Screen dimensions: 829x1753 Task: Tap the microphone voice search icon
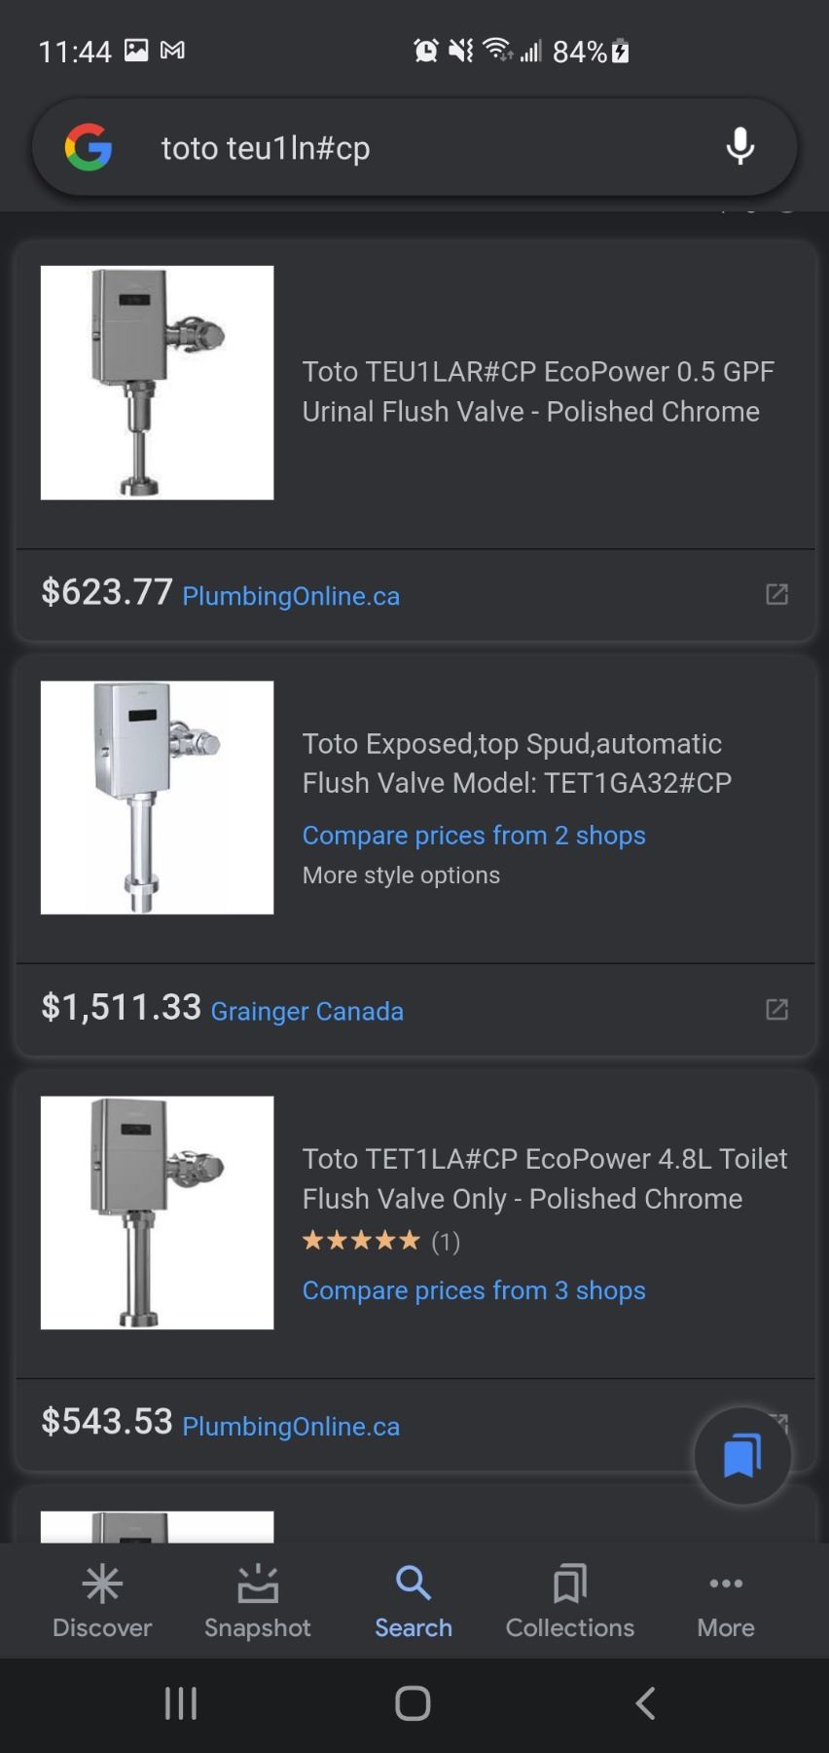click(x=740, y=147)
